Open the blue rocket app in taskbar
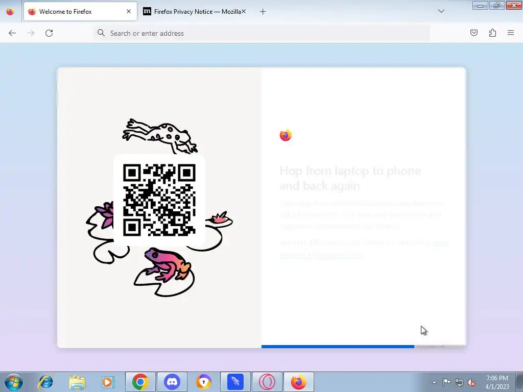The width and height of the screenshot is (523, 392). 235,382
